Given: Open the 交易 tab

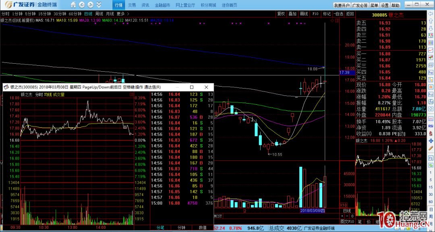Looking at the screenshot, I should [132, 5].
